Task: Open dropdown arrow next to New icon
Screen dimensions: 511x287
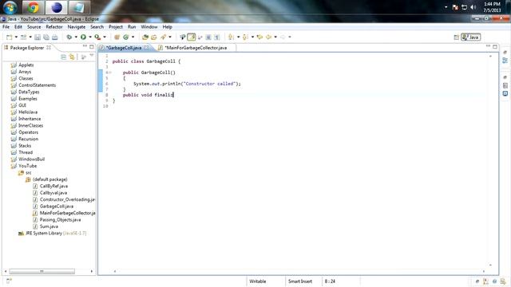Action: click(x=16, y=37)
